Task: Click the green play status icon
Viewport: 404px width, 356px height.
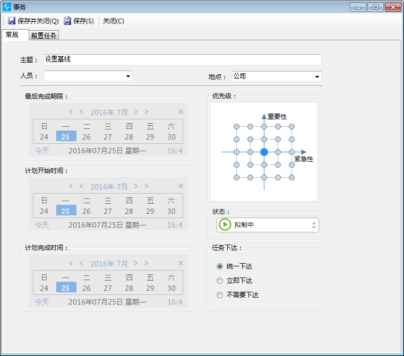Action: coord(225,225)
